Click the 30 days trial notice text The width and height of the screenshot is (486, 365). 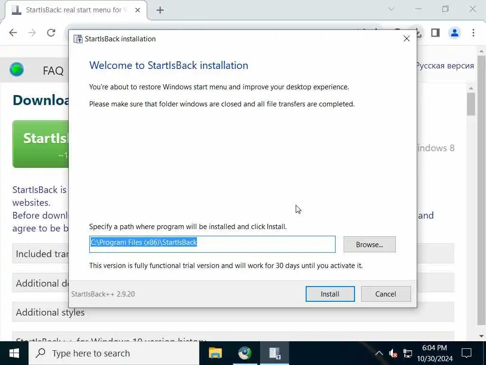click(225, 266)
